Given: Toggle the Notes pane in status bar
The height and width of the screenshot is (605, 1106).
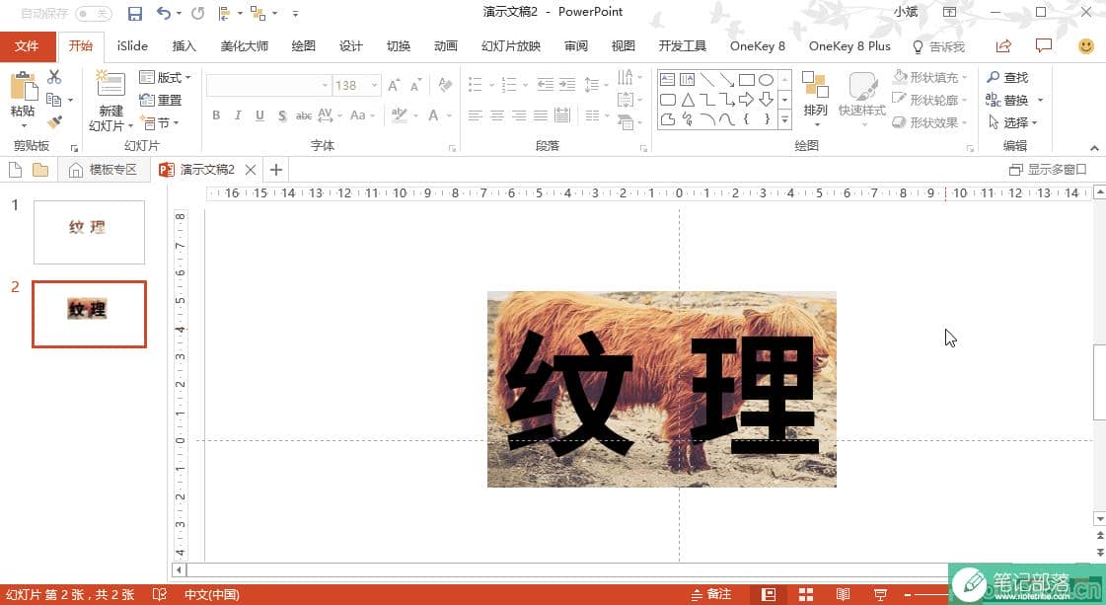Looking at the screenshot, I should (711, 594).
